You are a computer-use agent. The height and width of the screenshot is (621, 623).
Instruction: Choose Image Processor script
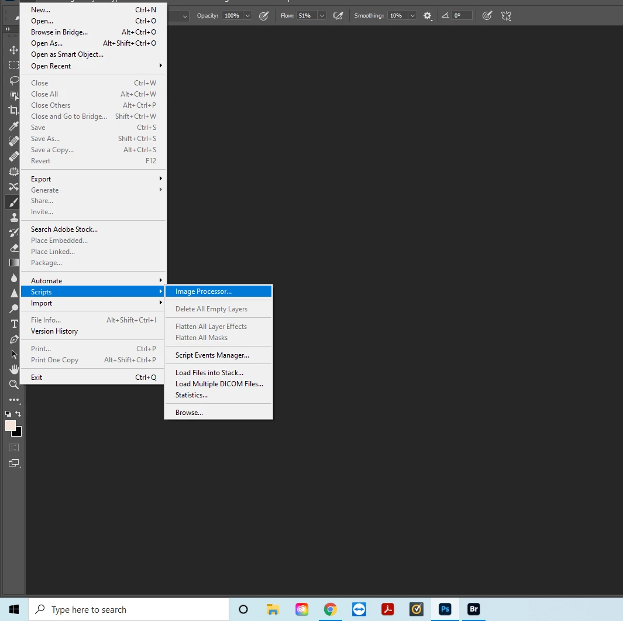[x=219, y=291]
